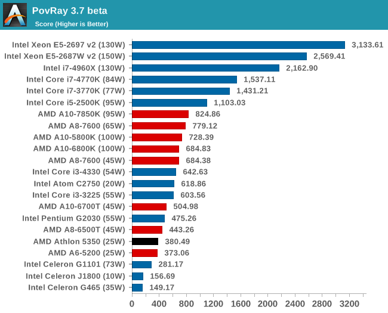The width and height of the screenshot is (388, 313).
Task: Click the blue bar for Intel Atom C2750
Action: 153,184
